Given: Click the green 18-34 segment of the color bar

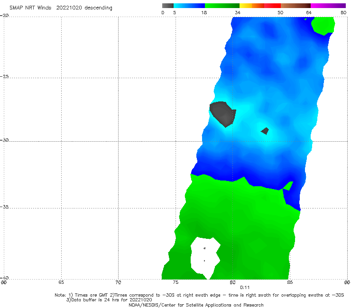Looking at the screenshot, I should click(222, 6).
